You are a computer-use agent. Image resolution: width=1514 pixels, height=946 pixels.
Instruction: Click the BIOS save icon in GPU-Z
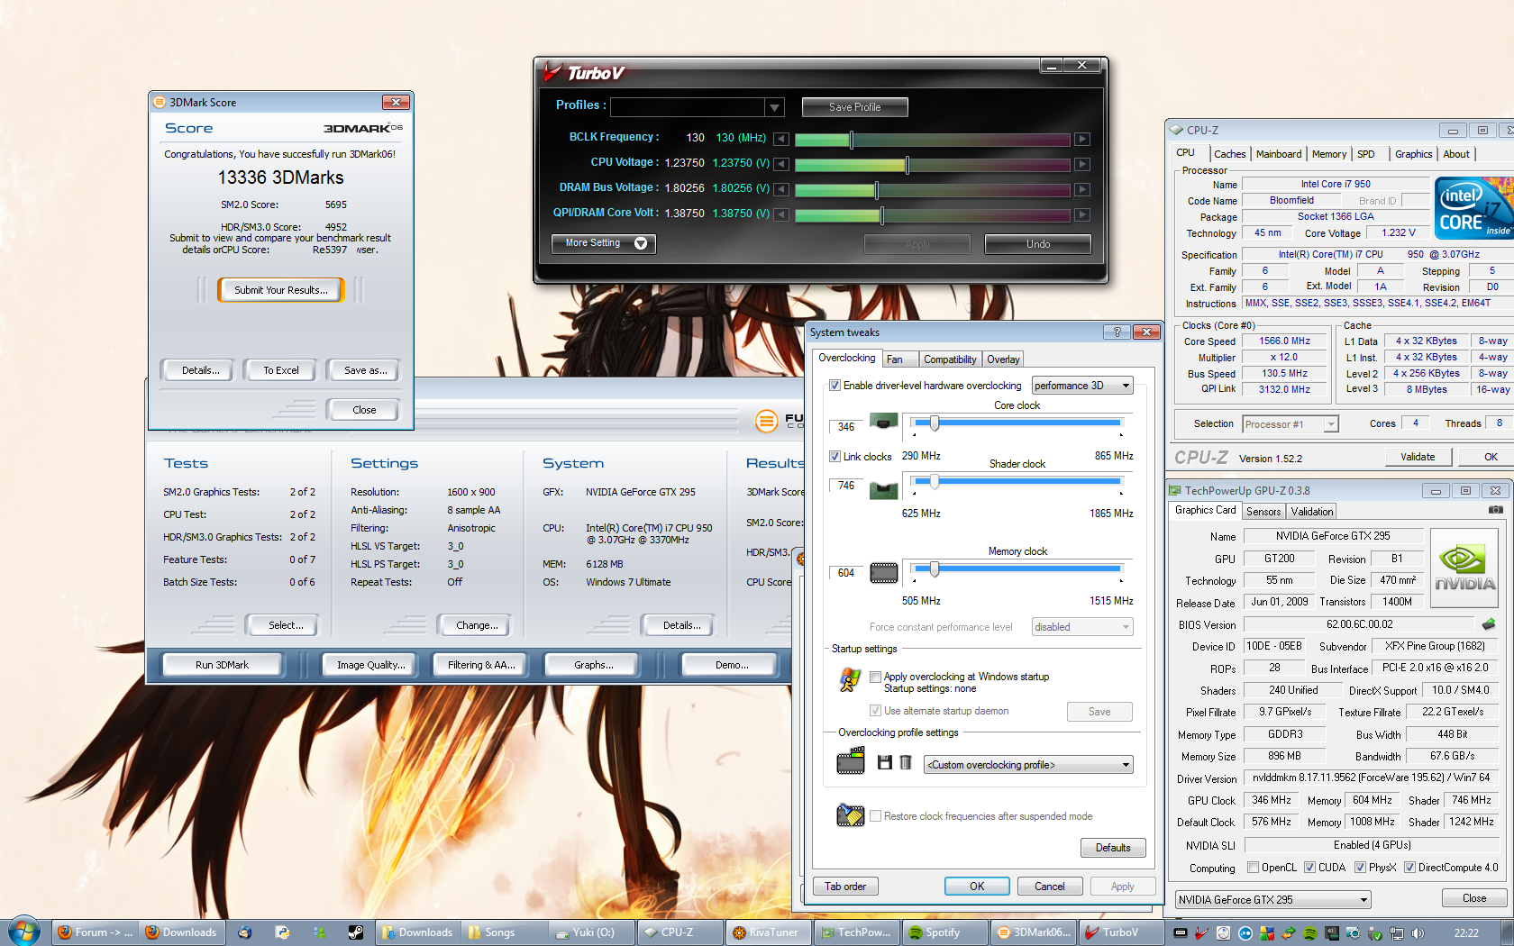click(1489, 623)
